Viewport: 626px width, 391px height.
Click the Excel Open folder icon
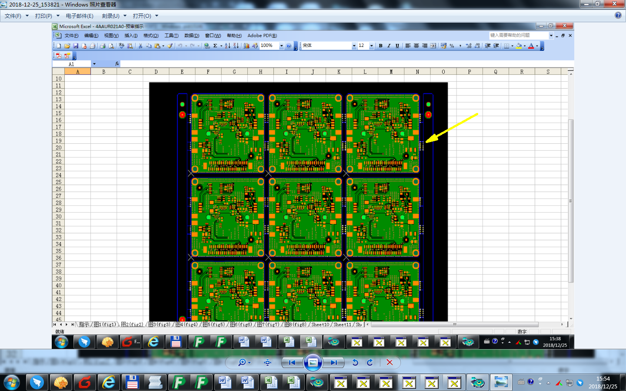(x=67, y=46)
